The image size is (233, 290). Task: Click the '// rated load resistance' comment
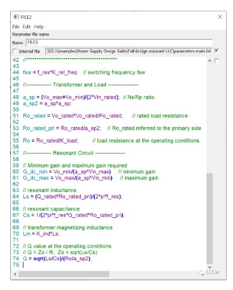pos(160,116)
